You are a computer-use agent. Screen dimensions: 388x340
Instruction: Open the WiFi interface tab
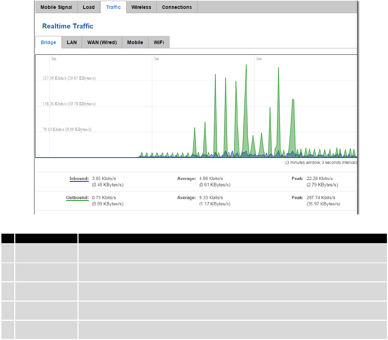point(159,42)
